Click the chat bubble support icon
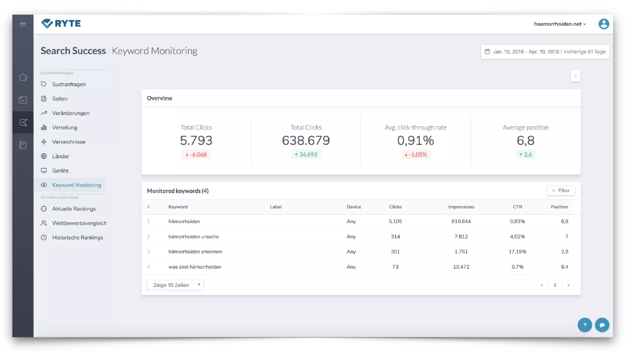This screenshot has height=352, width=626. pos(602,325)
